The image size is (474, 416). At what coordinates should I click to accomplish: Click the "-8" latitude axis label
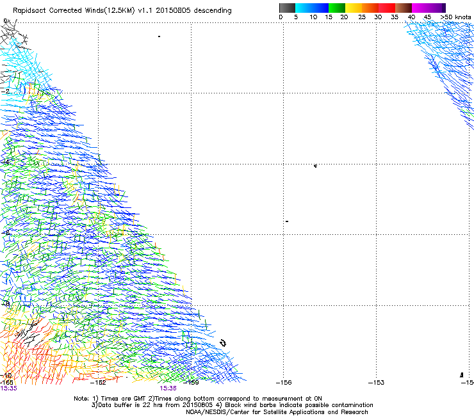[x=6, y=304]
